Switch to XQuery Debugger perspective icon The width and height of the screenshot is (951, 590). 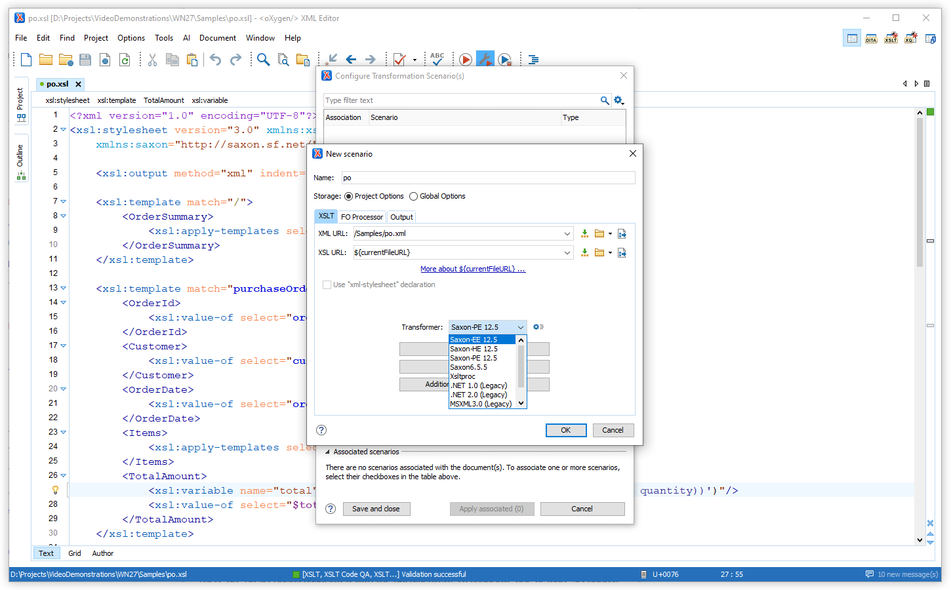(x=910, y=39)
